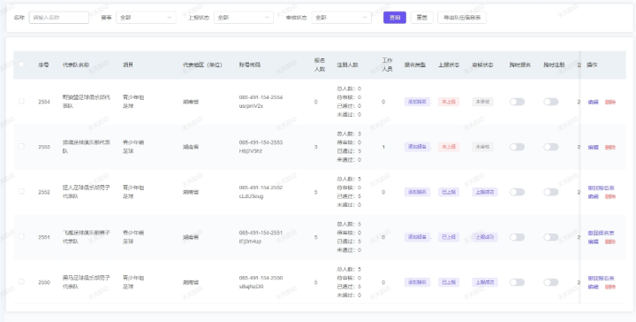Image resolution: width=636 pixels, height=322 pixels.
Task: Check the checkbox for row 2554
Action: 21,101
